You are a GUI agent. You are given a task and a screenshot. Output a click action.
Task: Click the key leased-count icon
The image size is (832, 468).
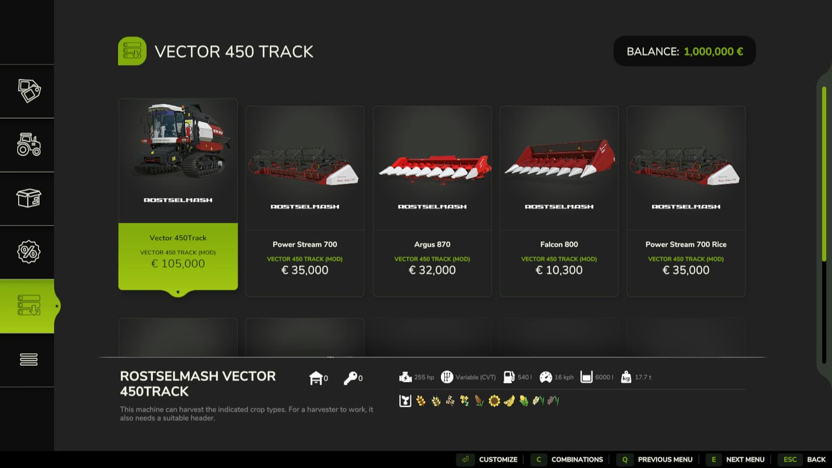click(350, 378)
